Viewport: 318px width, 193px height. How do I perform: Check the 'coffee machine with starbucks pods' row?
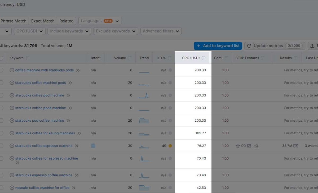1,70
